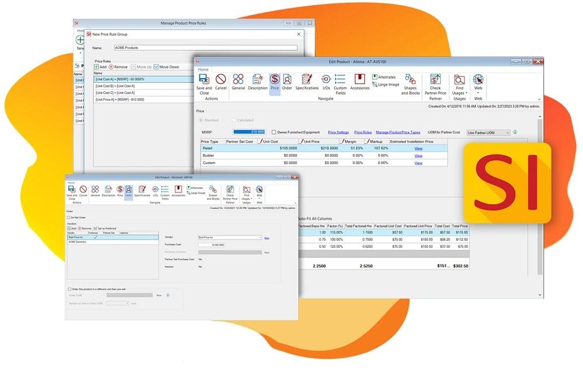Click Remove vendor in Mcintosh window
583x379 pixels.
(85, 229)
